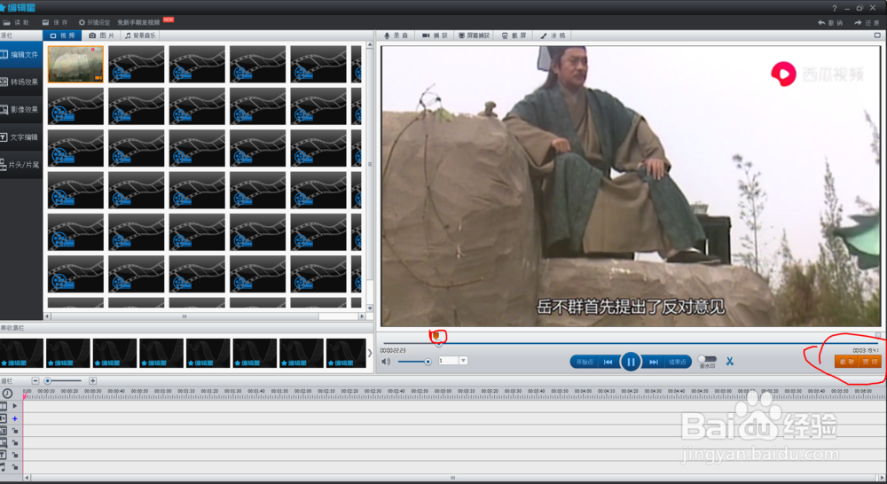Open the 读取 (load) file toolbar item

16,23
